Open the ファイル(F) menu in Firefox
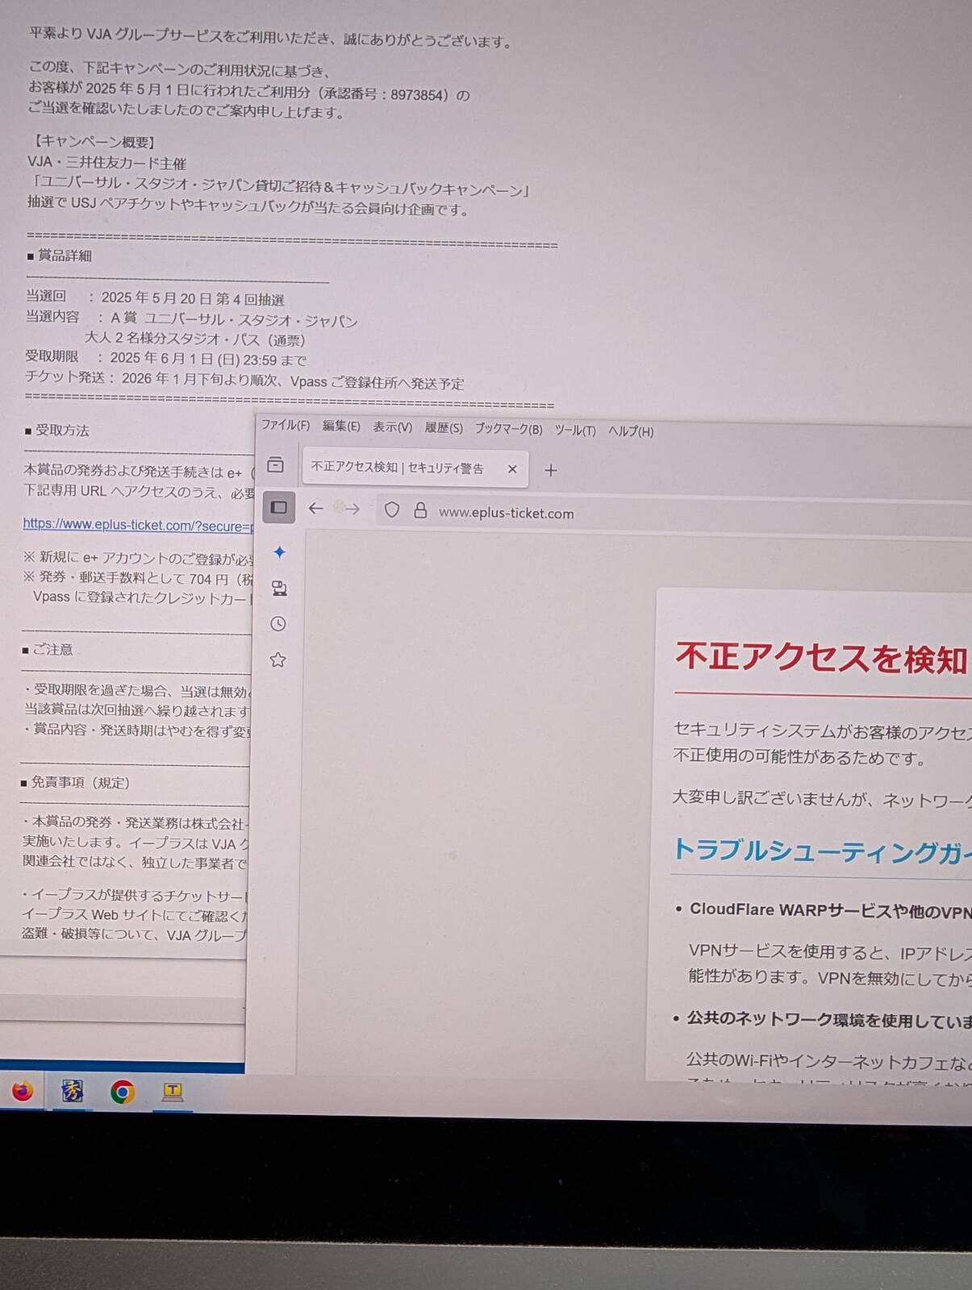The width and height of the screenshot is (972, 1290). [286, 425]
